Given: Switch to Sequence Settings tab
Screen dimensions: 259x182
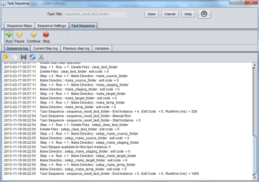Looking at the screenshot, I should 51,26.
